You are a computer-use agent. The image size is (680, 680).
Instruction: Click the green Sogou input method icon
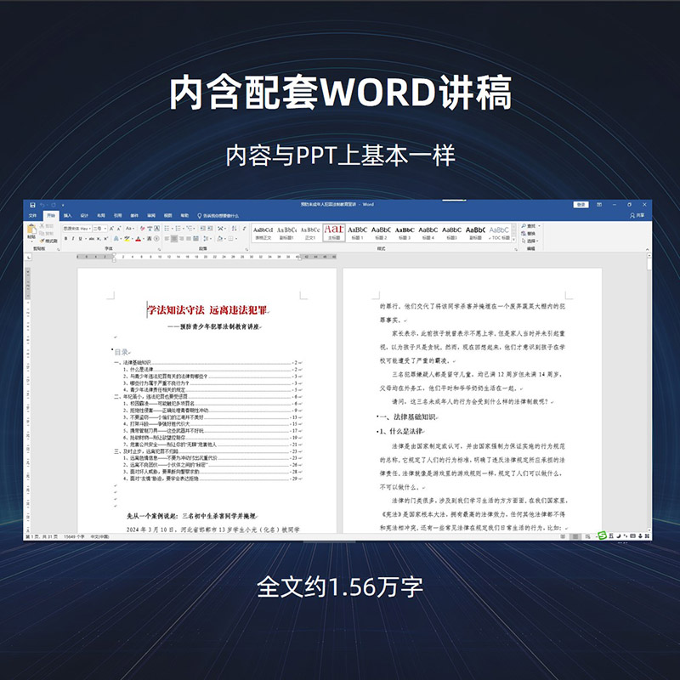click(603, 536)
